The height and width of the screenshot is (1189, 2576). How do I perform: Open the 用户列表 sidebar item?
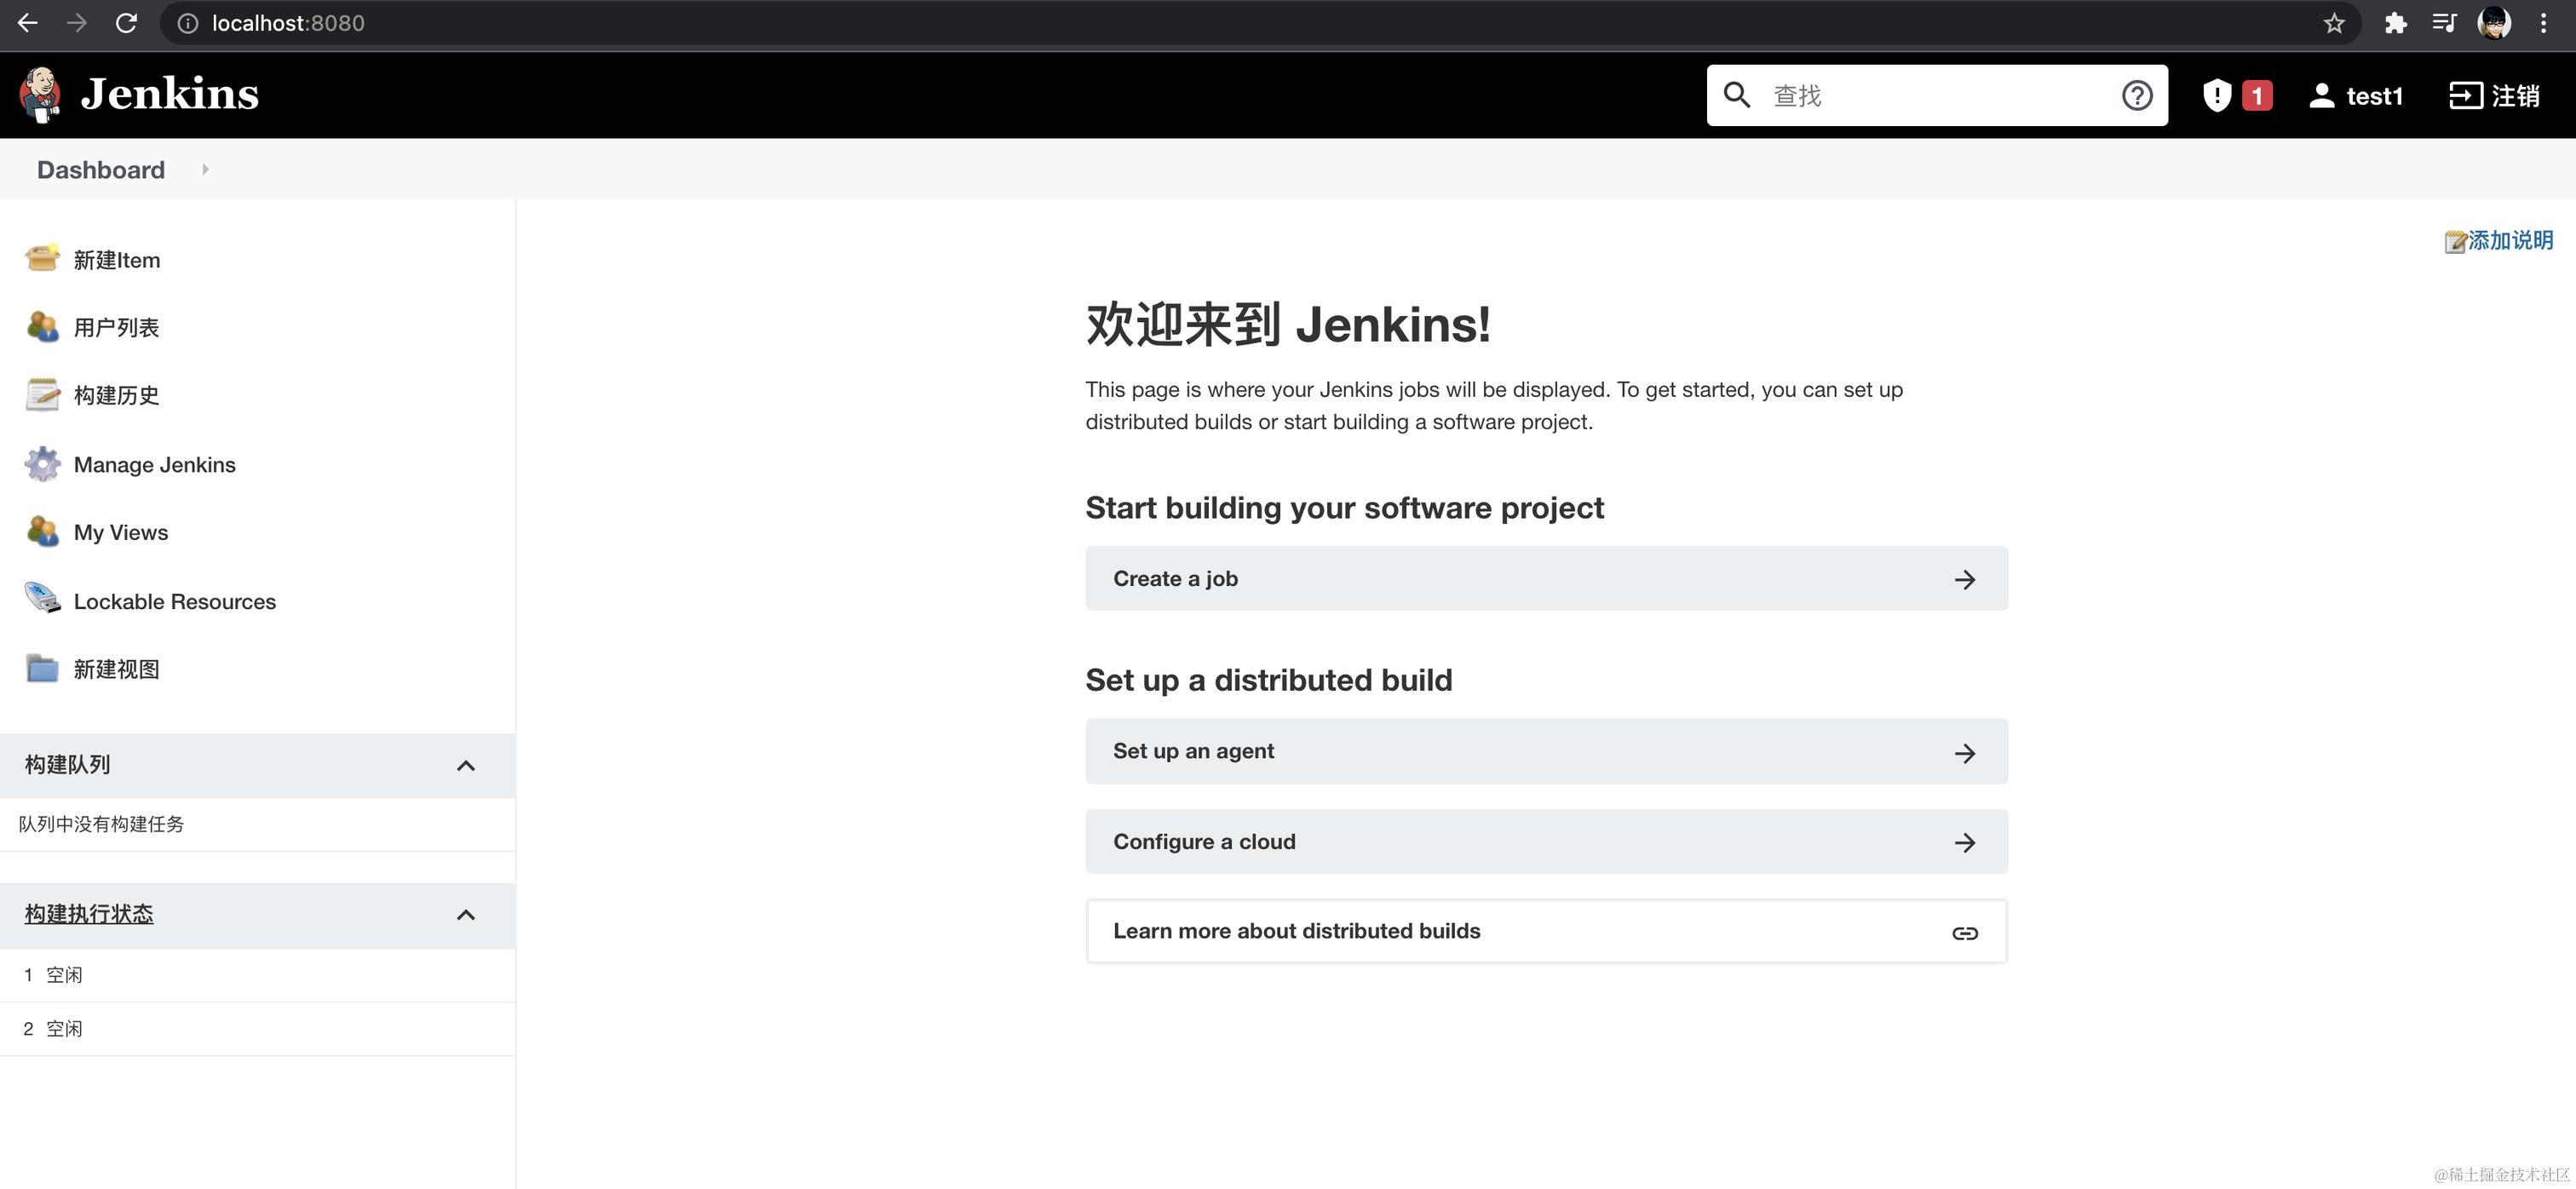click(116, 327)
